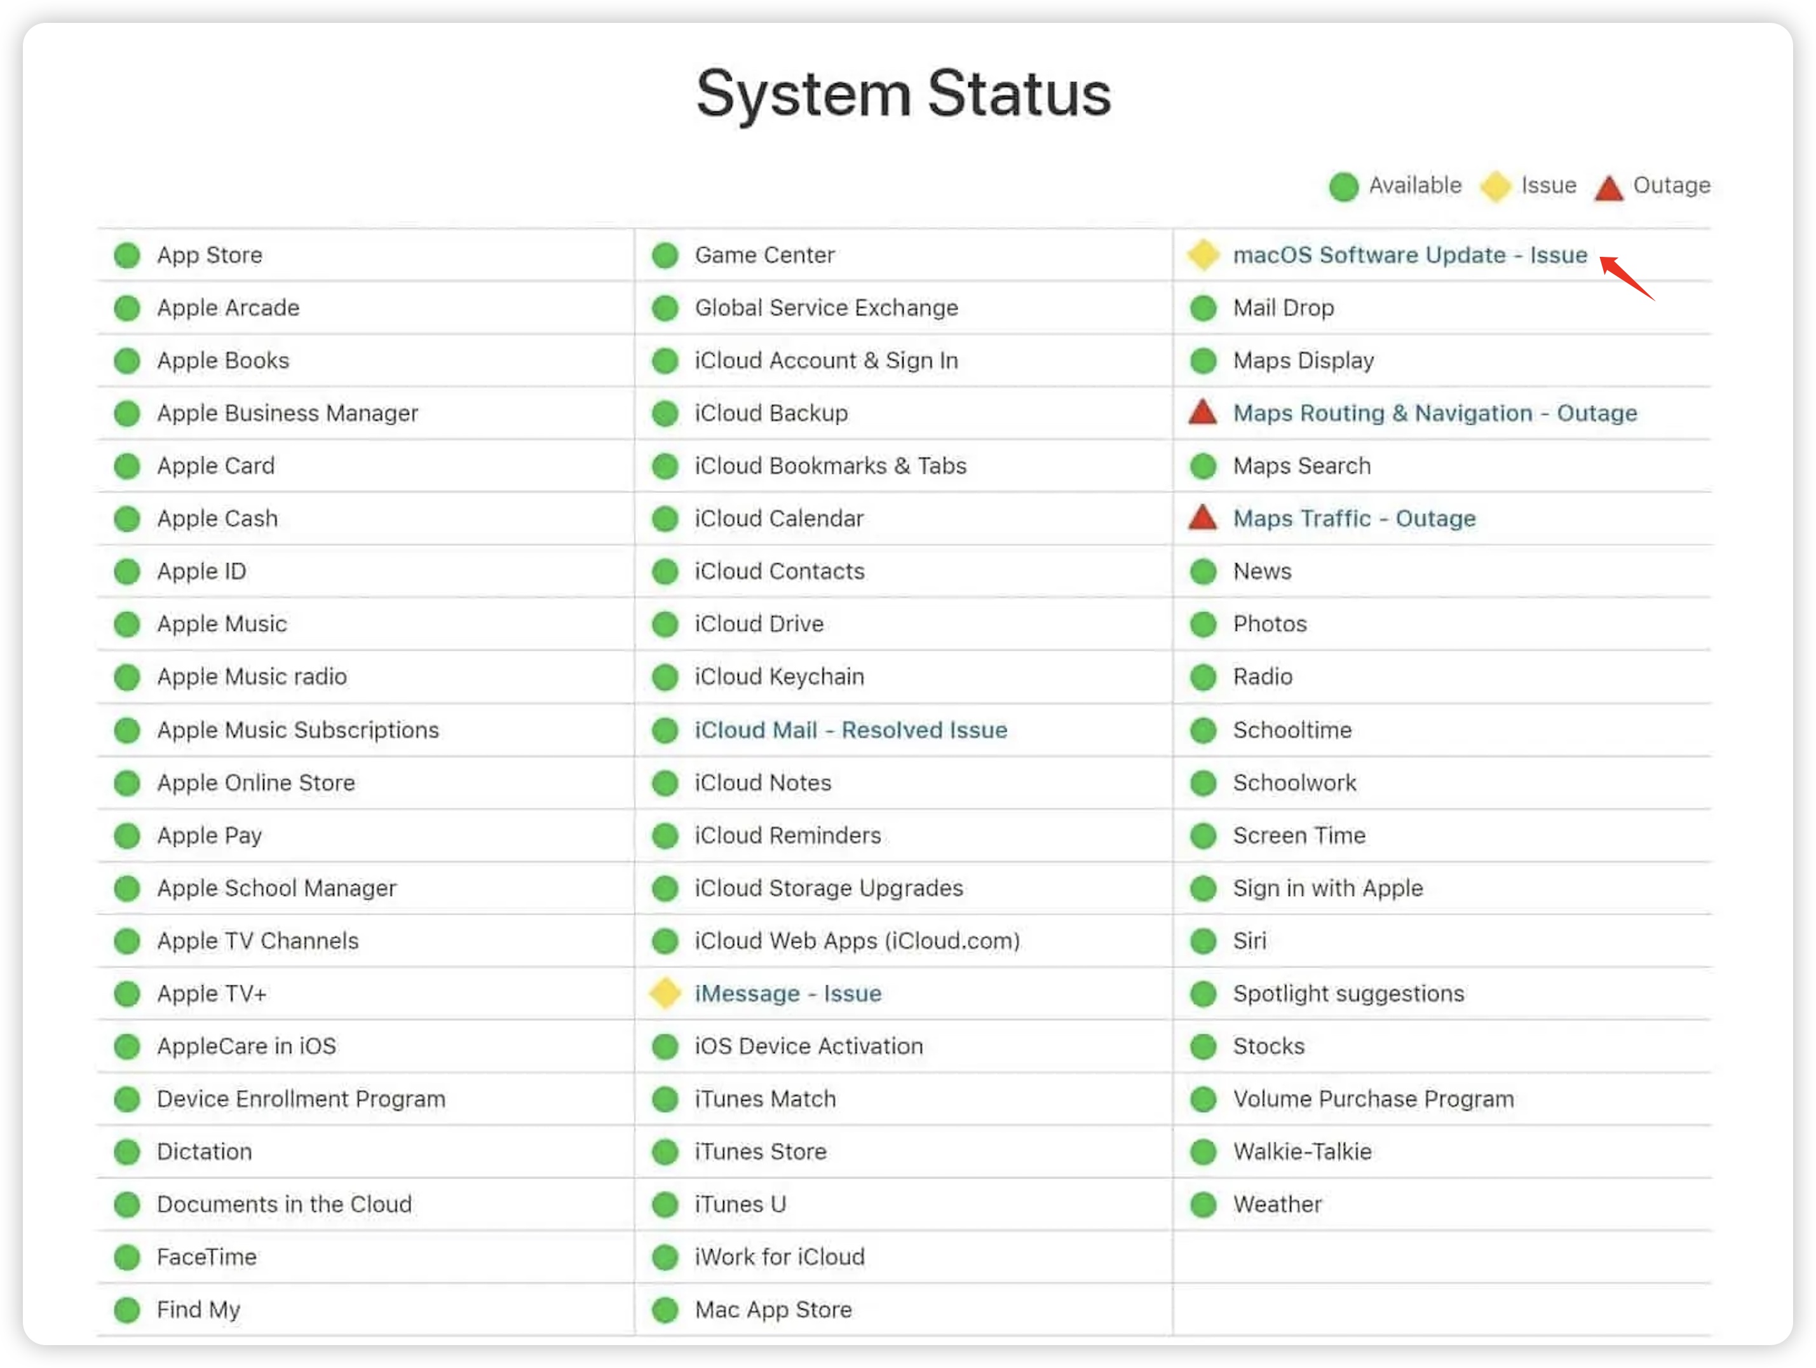Click the green status dot beside Dictation
The height and width of the screenshot is (1368, 1816).
127,1152
